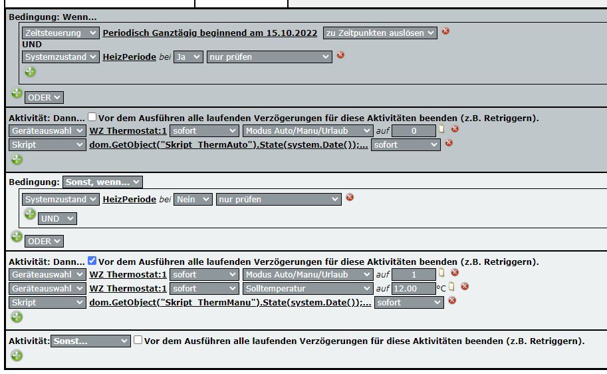Open 'sofort' dropdown after Skript_ThermAuto

click(406, 145)
